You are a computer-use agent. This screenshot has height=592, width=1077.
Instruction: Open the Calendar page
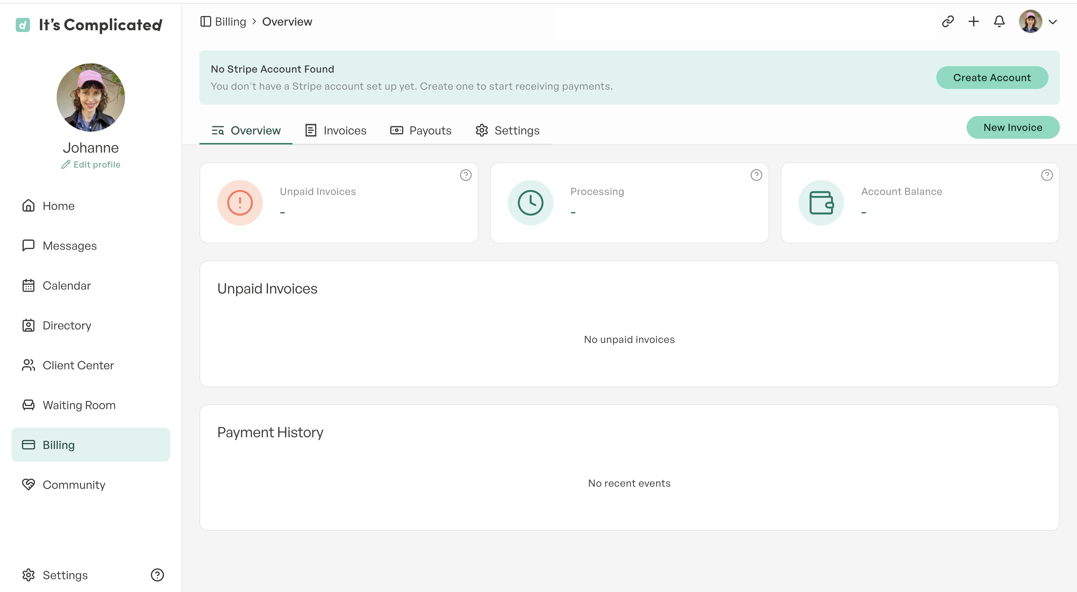[91, 285]
